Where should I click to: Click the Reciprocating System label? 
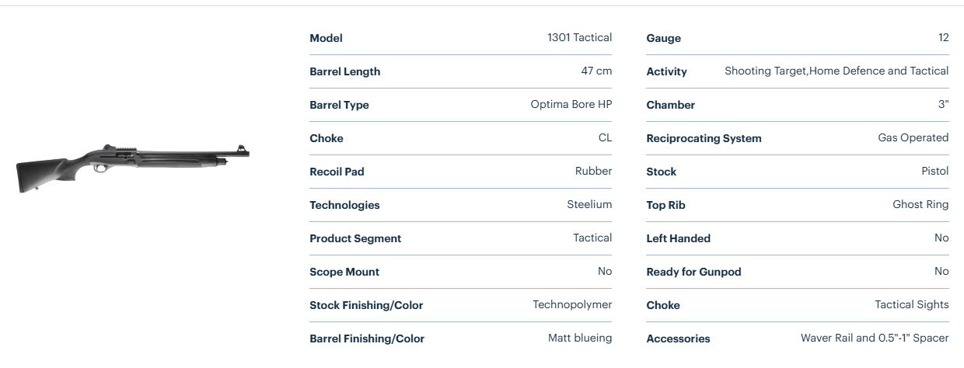[x=704, y=138]
